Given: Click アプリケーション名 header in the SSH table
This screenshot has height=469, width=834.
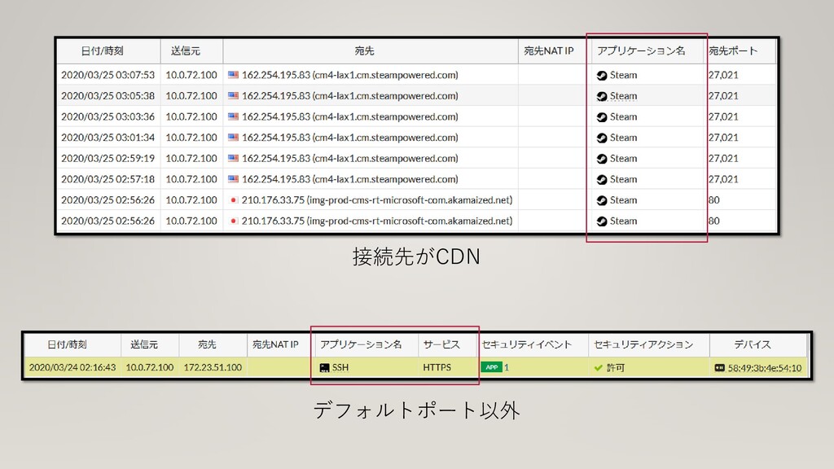Looking at the screenshot, I should [x=361, y=344].
